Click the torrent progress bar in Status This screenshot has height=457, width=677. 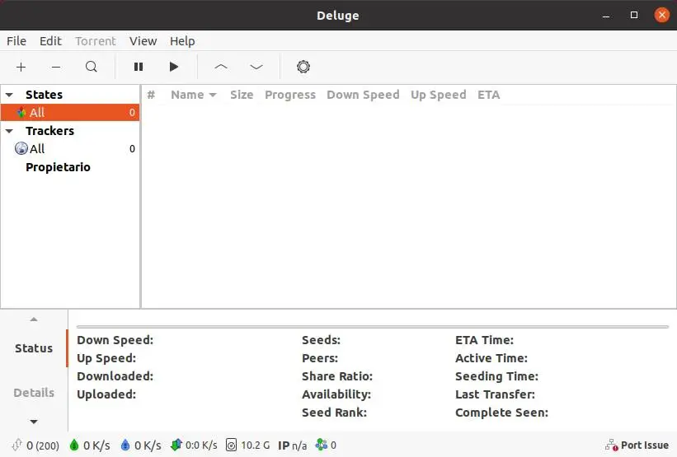pyautogui.click(x=372, y=327)
